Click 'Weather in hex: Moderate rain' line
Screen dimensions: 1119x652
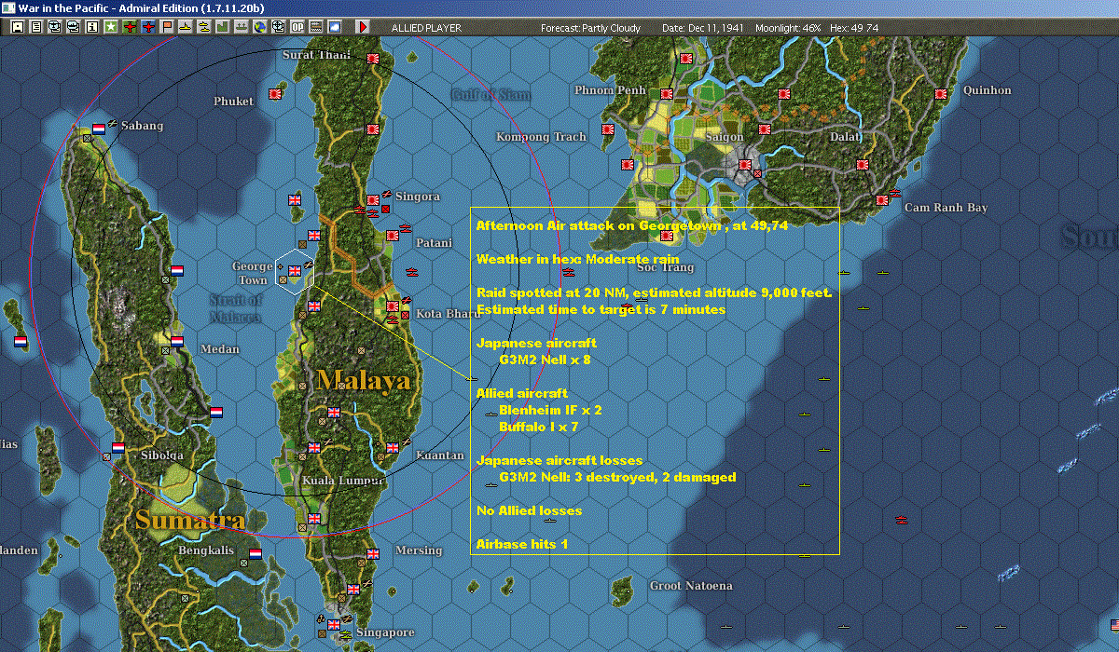(577, 259)
